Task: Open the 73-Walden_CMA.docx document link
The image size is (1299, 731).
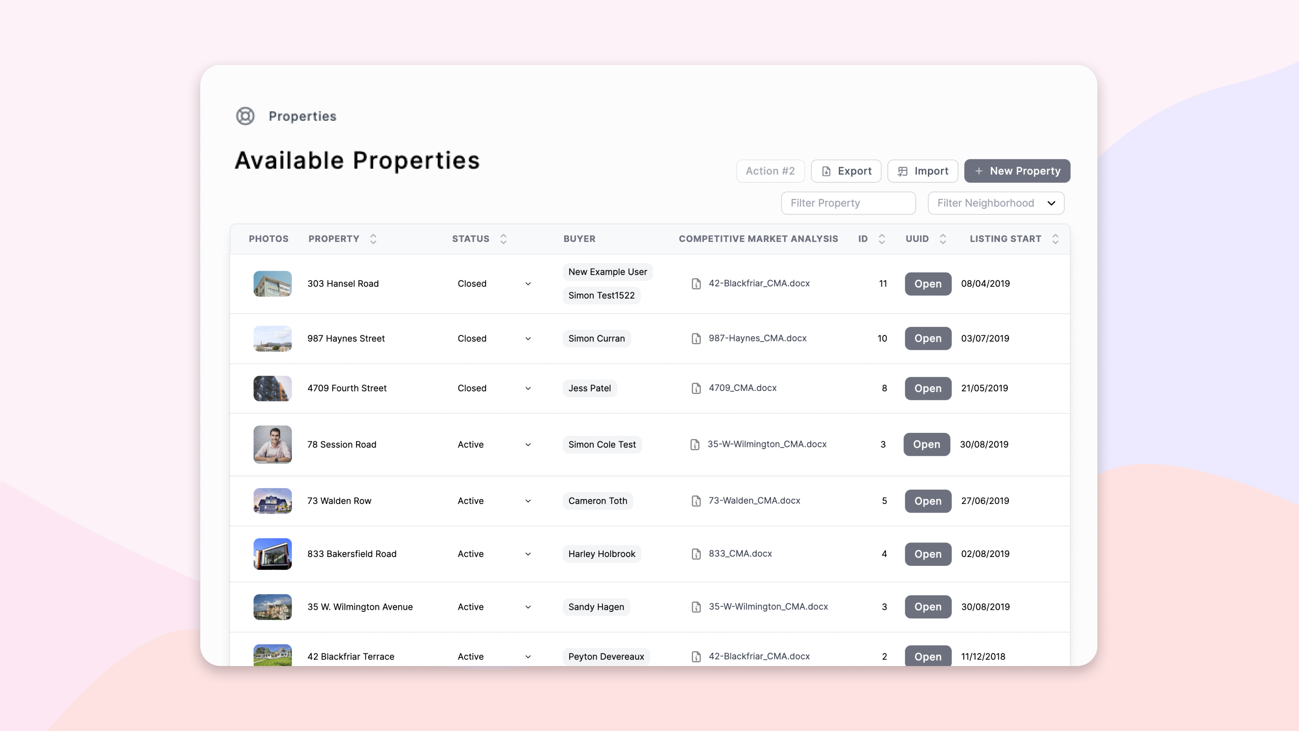Action: 753,501
